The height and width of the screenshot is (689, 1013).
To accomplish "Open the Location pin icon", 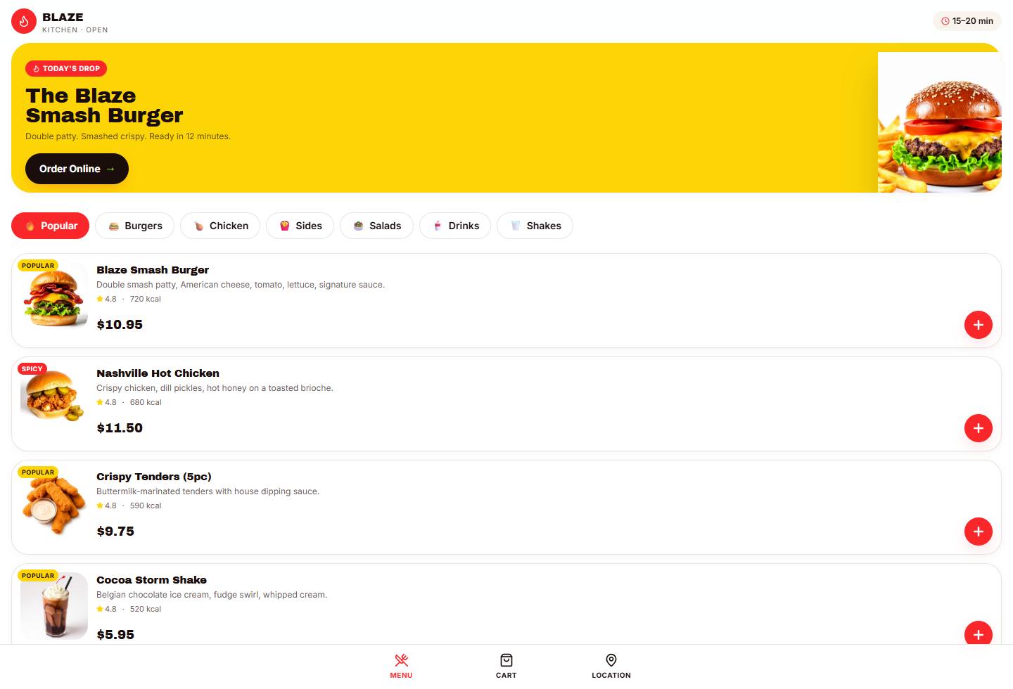I will click(611, 660).
